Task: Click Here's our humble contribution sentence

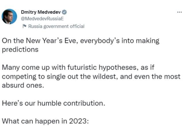Action: 53,103
